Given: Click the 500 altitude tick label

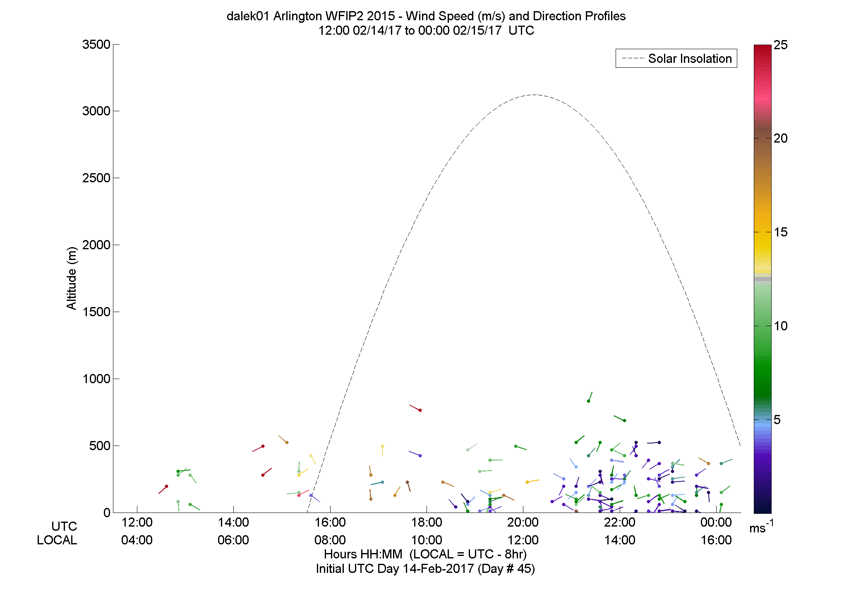Looking at the screenshot, I should pos(100,446).
